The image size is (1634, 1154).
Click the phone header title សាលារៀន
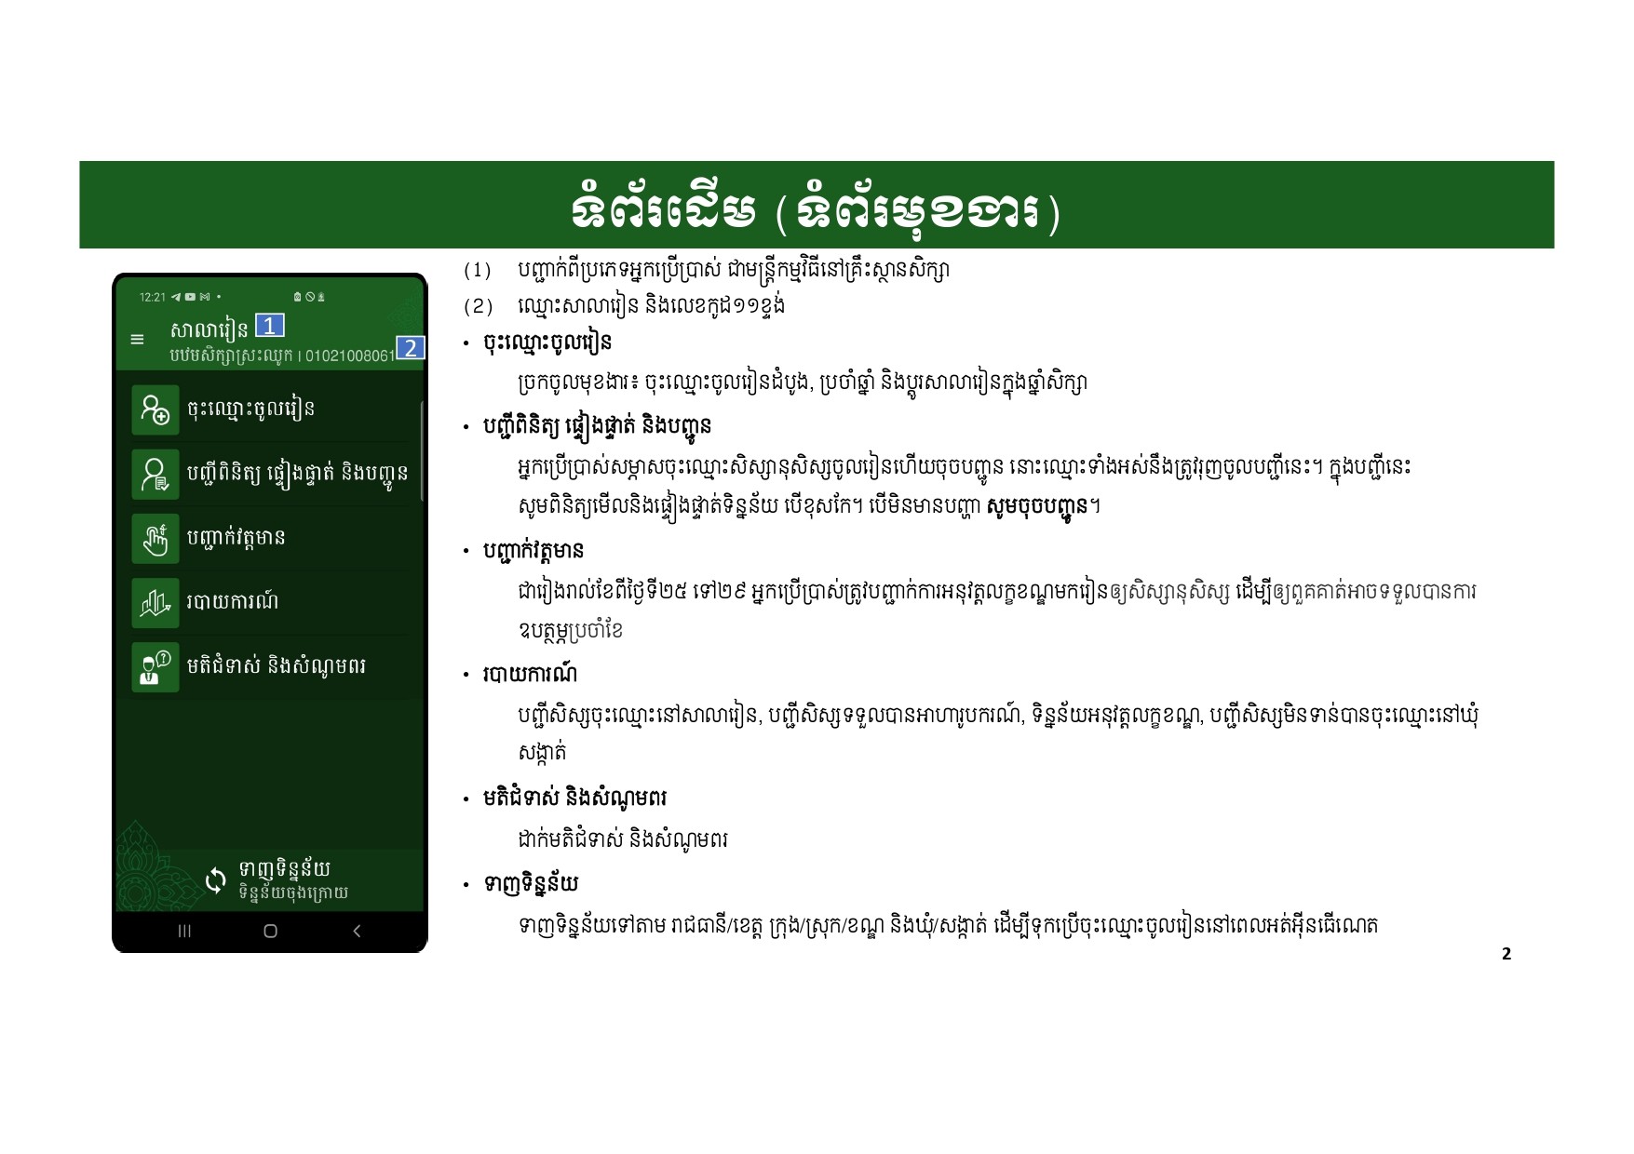click(x=209, y=329)
